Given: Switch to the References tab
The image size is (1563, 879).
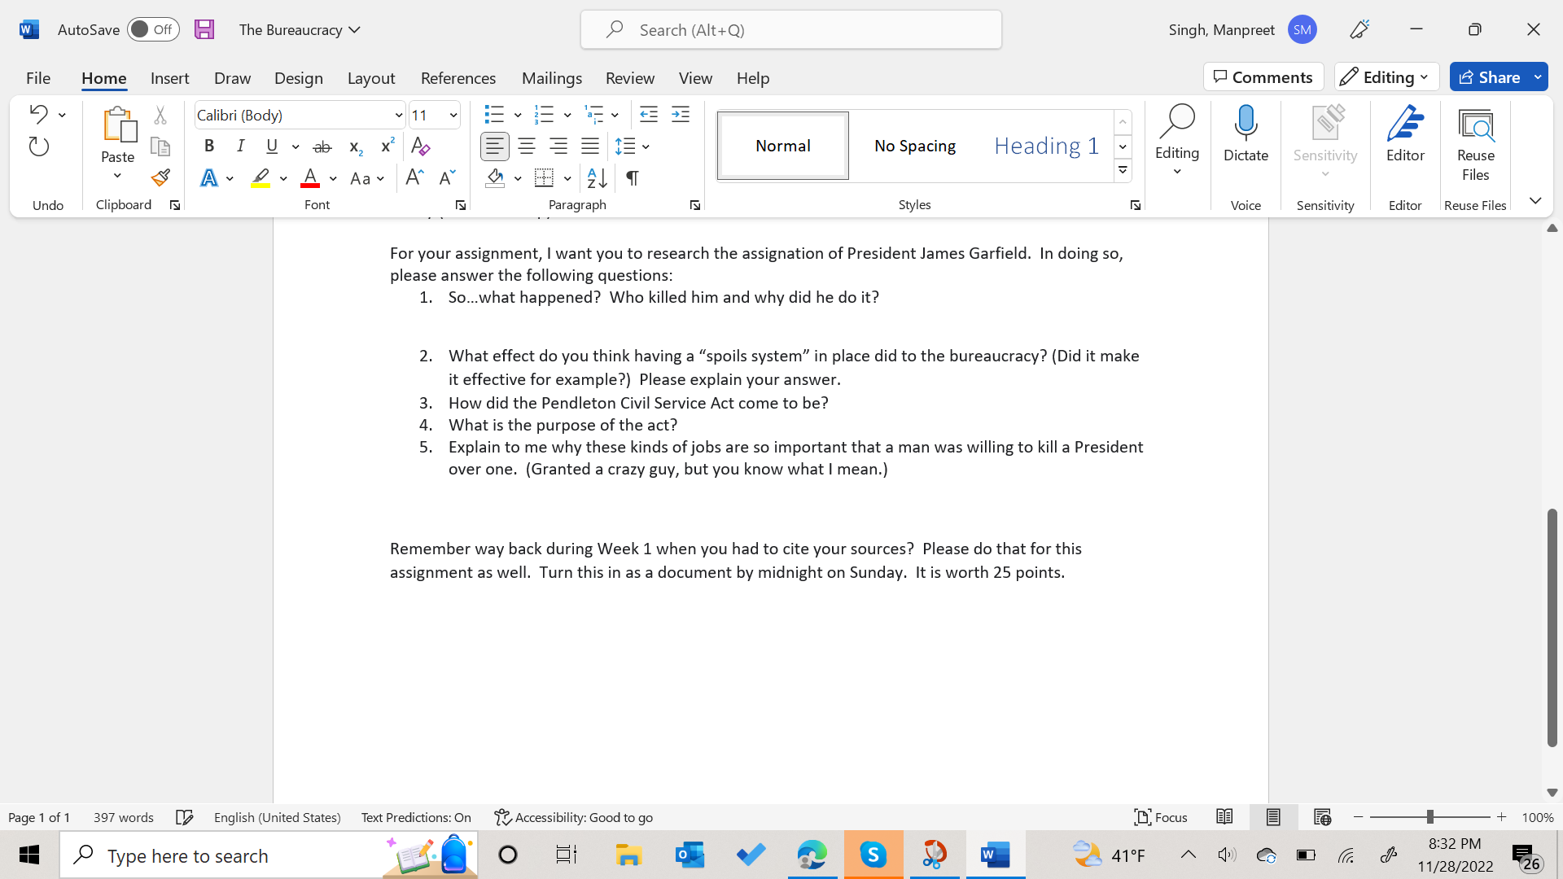Looking at the screenshot, I should tap(458, 77).
